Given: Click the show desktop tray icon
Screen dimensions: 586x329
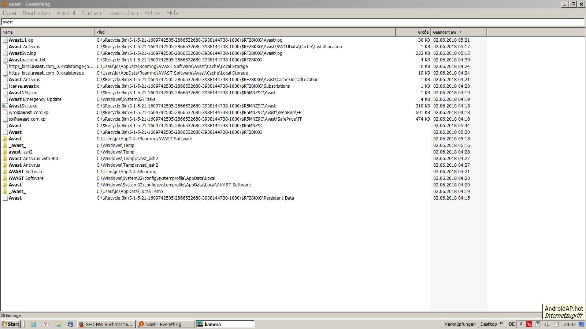Looking at the screenshot, I should point(582,324).
